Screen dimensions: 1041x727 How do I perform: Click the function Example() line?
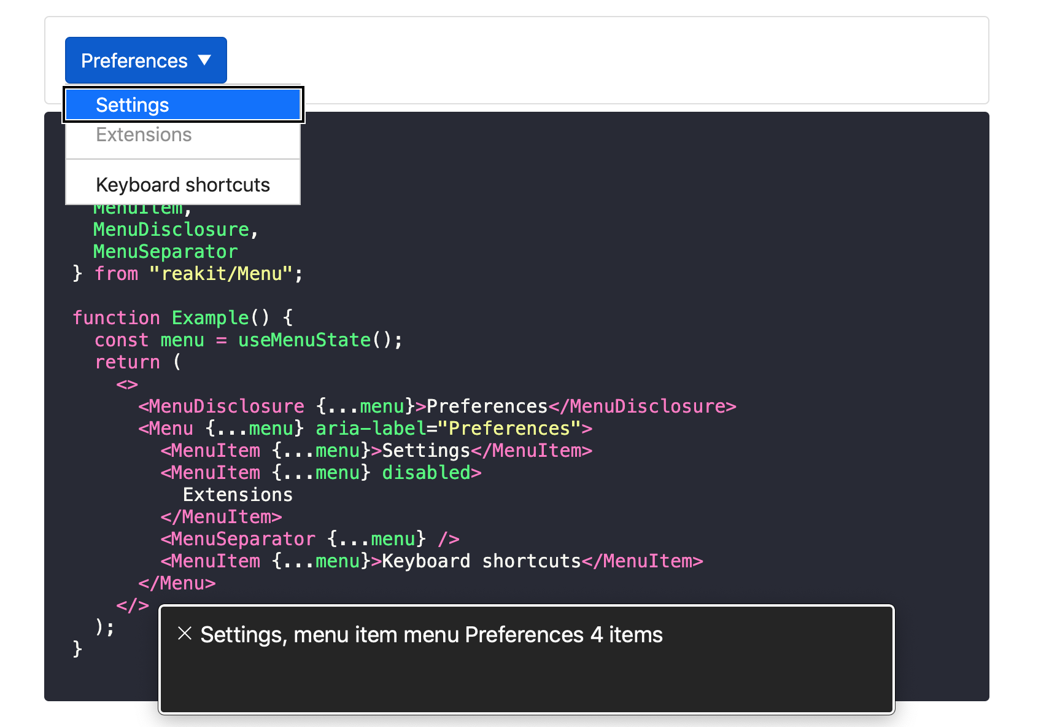[x=183, y=318]
